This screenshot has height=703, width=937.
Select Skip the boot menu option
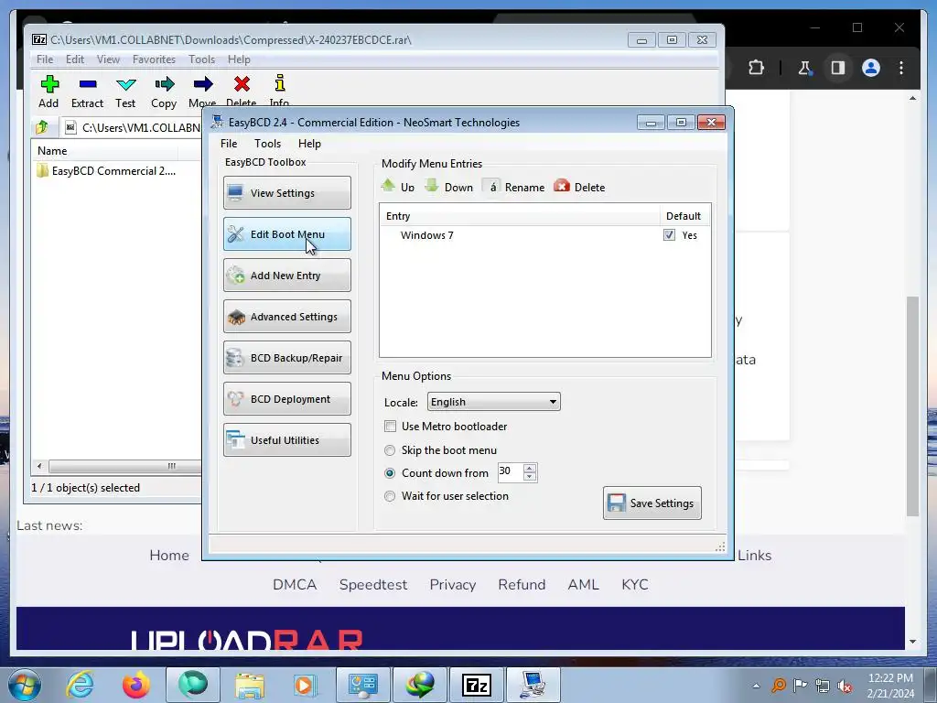coord(390,450)
